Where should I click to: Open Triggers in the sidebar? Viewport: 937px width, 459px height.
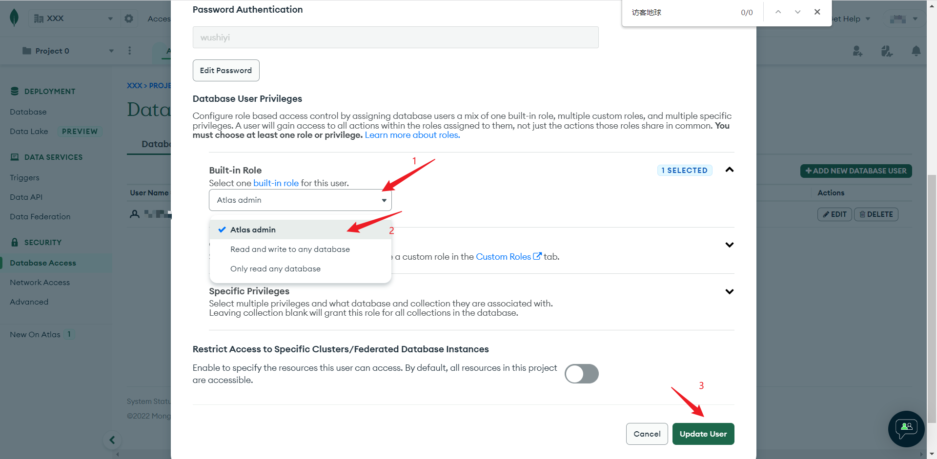coord(24,178)
